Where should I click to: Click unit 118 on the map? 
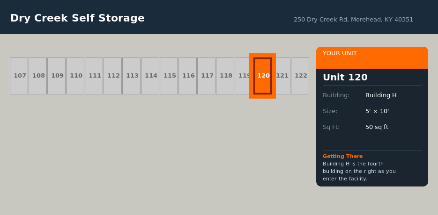tap(225, 76)
